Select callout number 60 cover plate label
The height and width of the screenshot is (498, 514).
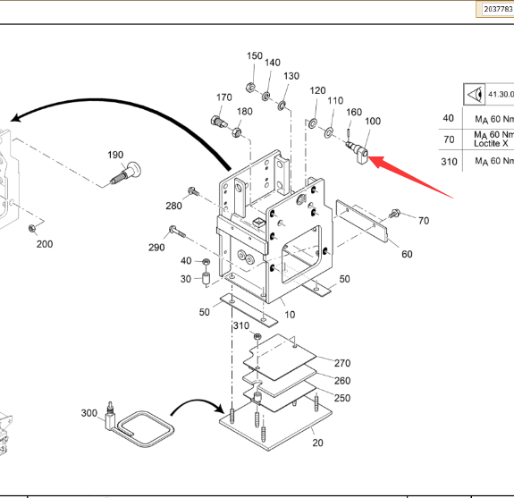407,254
